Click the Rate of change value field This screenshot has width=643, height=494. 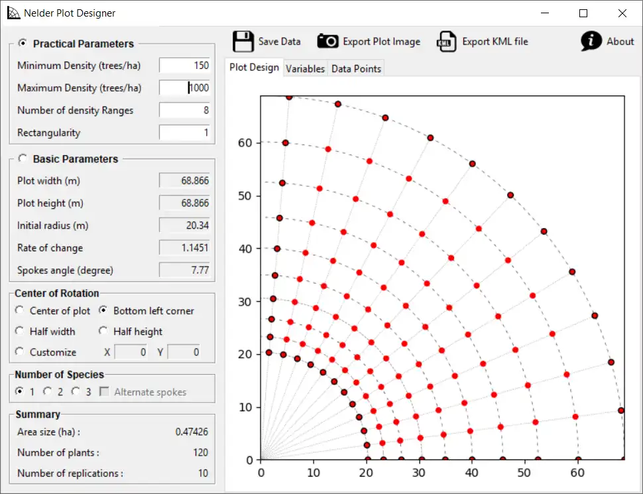point(184,247)
